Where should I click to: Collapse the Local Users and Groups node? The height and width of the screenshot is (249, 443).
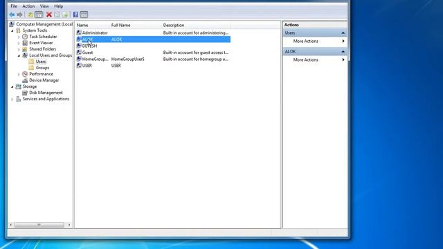click(19, 55)
